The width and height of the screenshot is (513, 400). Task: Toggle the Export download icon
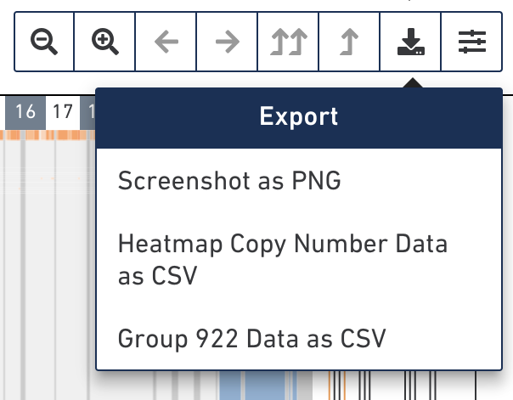(x=411, y=42)
